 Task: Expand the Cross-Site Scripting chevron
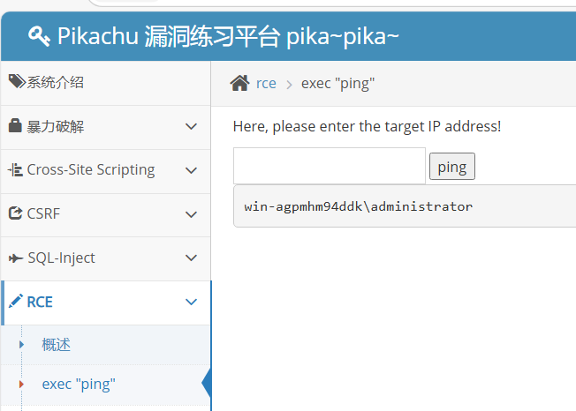[191, 170]
